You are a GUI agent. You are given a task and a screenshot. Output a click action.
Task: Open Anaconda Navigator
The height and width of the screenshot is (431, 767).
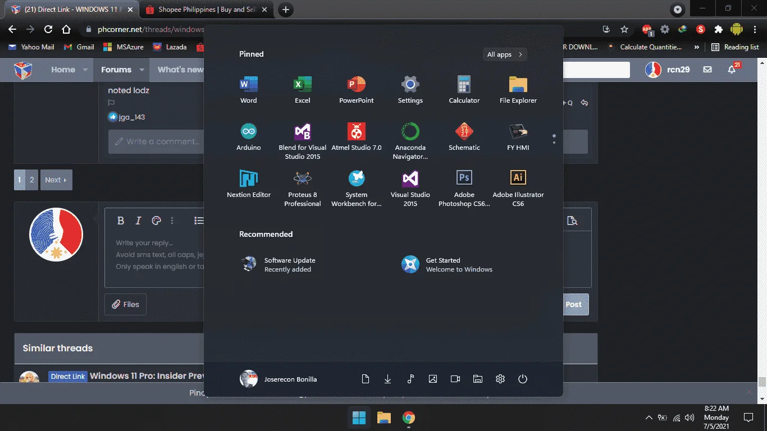pyautogui.click(x=410, y=141)
